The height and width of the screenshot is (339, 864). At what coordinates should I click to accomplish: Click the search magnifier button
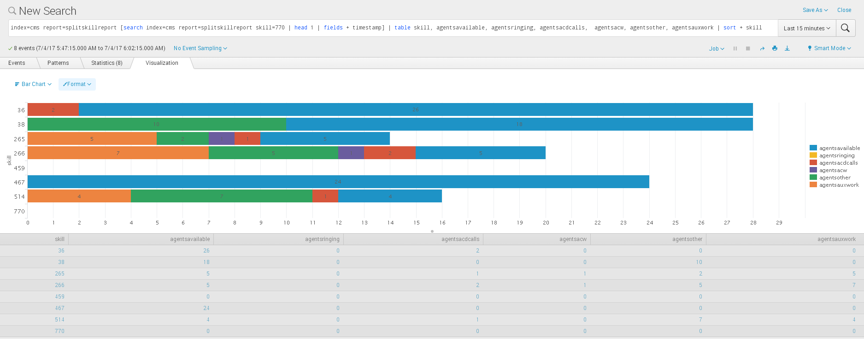tap(845, 28)
